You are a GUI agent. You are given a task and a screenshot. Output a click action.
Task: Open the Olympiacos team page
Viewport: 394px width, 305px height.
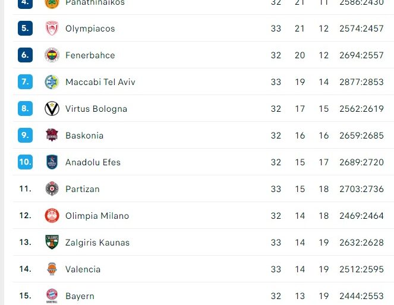pyautogui.click(x=90, y=29)
